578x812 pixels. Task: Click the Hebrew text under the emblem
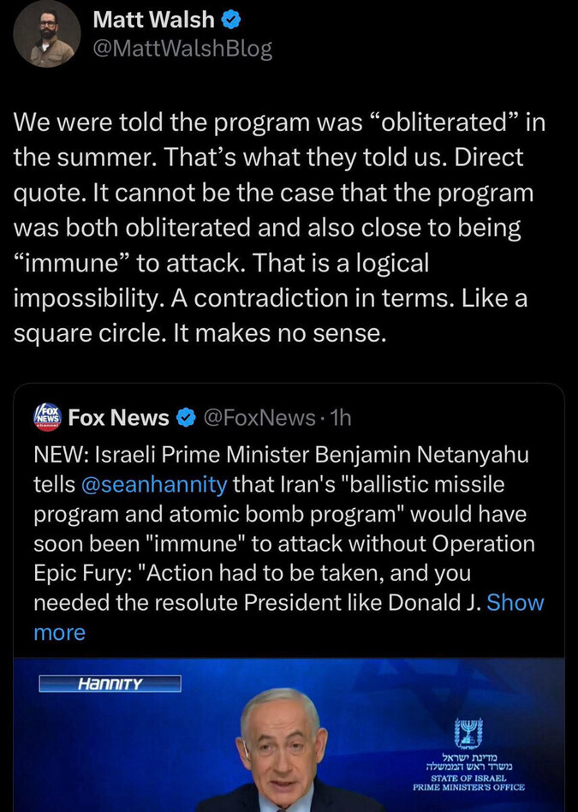(468, 761)
